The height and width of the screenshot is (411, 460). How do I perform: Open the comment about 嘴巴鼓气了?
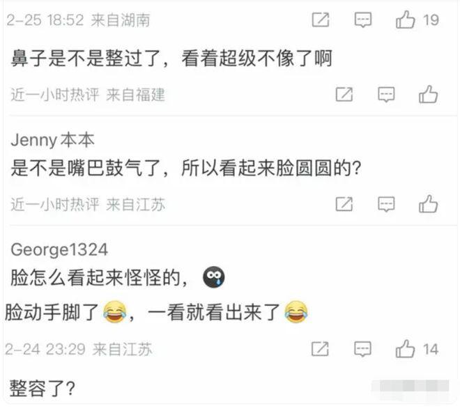tap(186, 169)
